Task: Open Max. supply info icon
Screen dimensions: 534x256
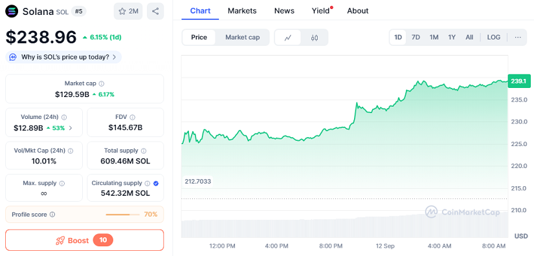Action: [x=62, y=183]
